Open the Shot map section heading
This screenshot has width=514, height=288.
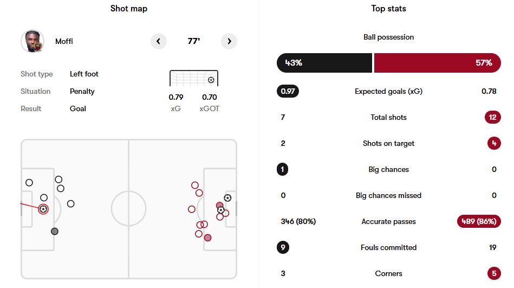128,9
